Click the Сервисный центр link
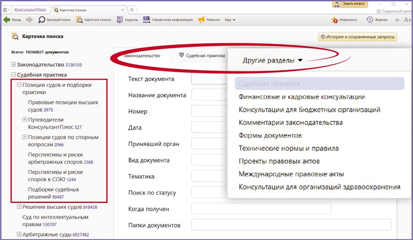Viewport: 413px width, 240px height. [x=394, y=11]
